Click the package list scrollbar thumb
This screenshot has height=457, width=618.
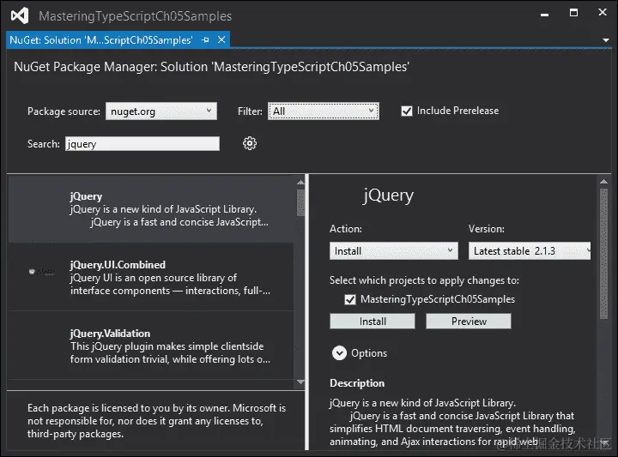(x=300, y=202)
